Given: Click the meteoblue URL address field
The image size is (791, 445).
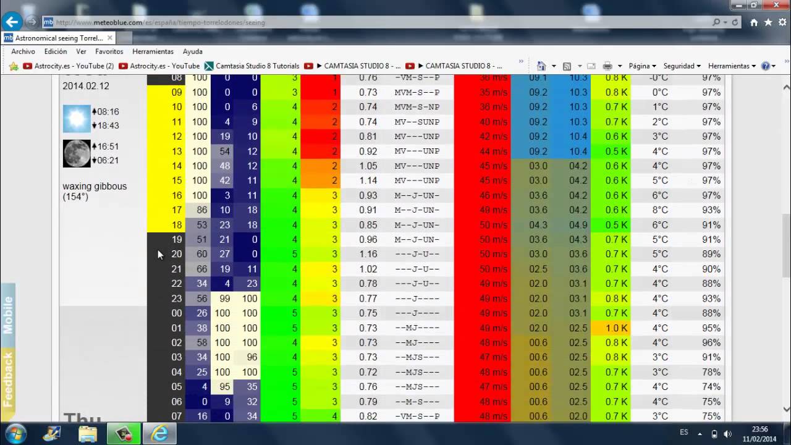Looking at the screenshot, I should click(x=377, y=22).
